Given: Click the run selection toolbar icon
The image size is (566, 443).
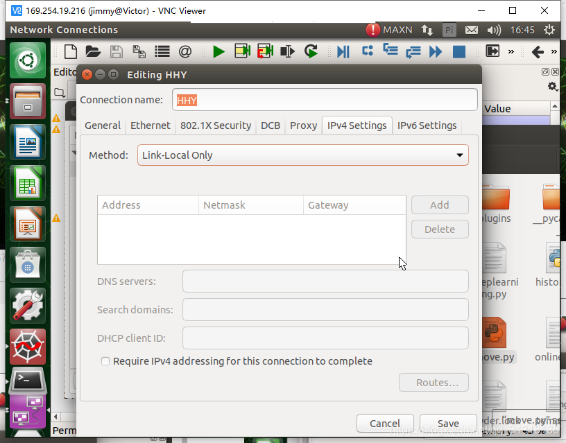Looking at the screenshot, I should [287, 51].
